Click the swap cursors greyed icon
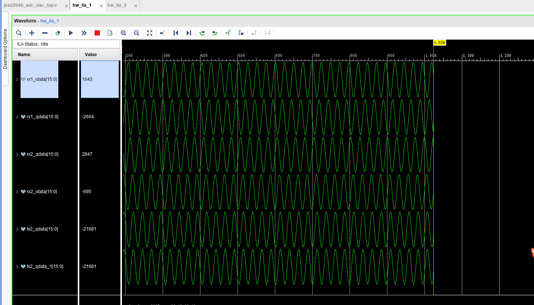534x305 pixels. 267,33
